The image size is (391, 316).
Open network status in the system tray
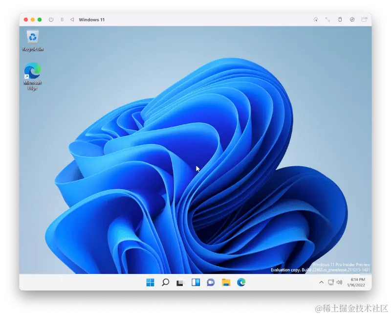click(331, 282)
